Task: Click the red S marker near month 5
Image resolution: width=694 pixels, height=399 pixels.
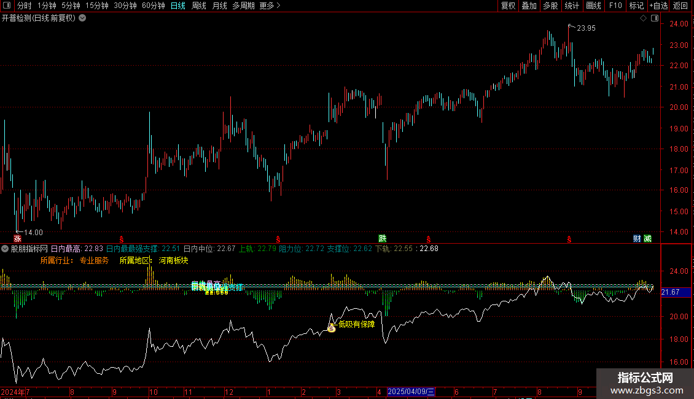Action: pyautogui.click(x=429, y=239)
